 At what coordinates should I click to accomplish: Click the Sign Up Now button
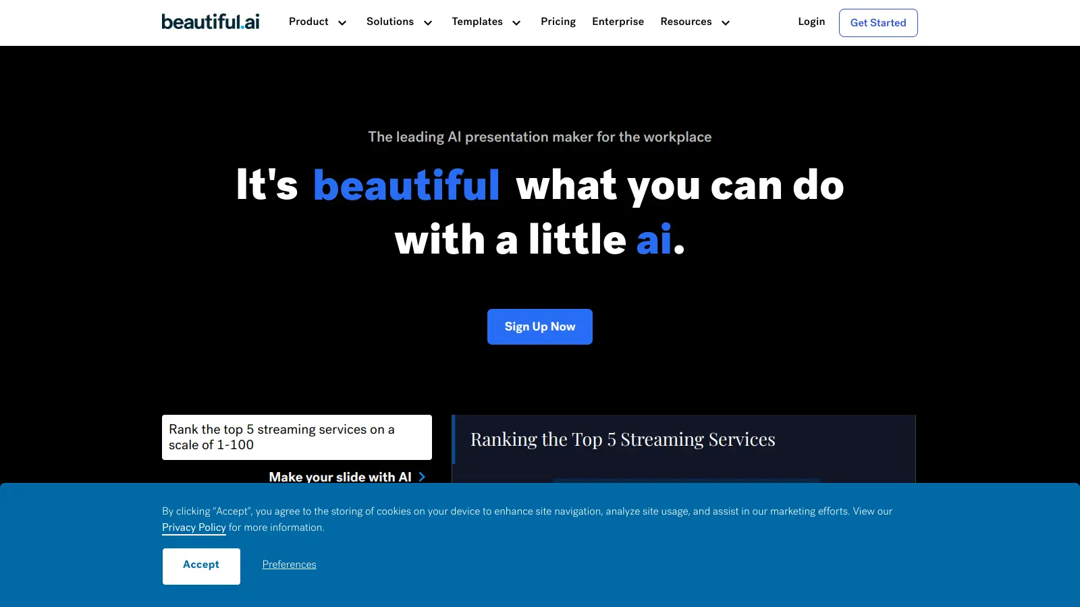[540, 326]
